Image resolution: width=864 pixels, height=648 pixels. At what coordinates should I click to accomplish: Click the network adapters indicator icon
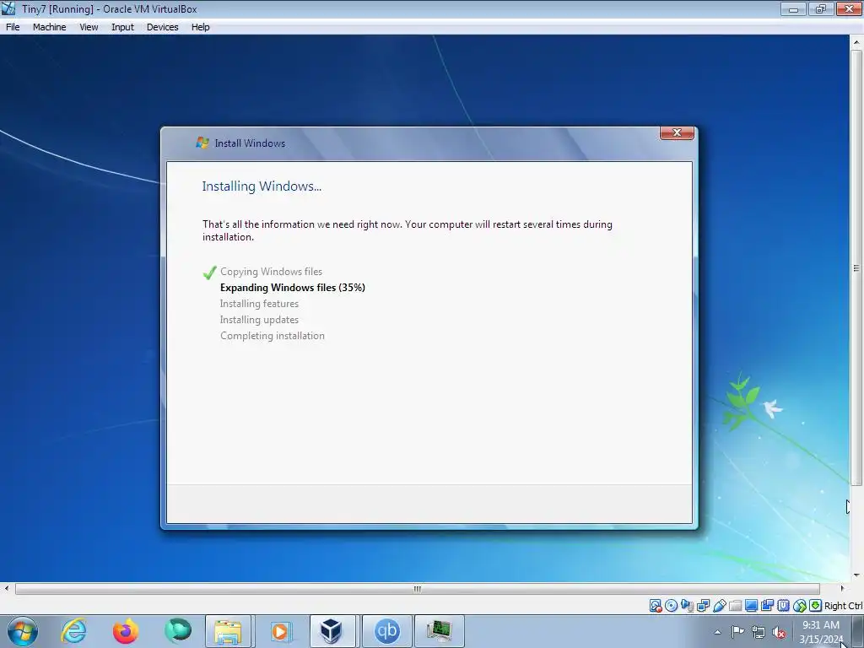tap(703, 606)
